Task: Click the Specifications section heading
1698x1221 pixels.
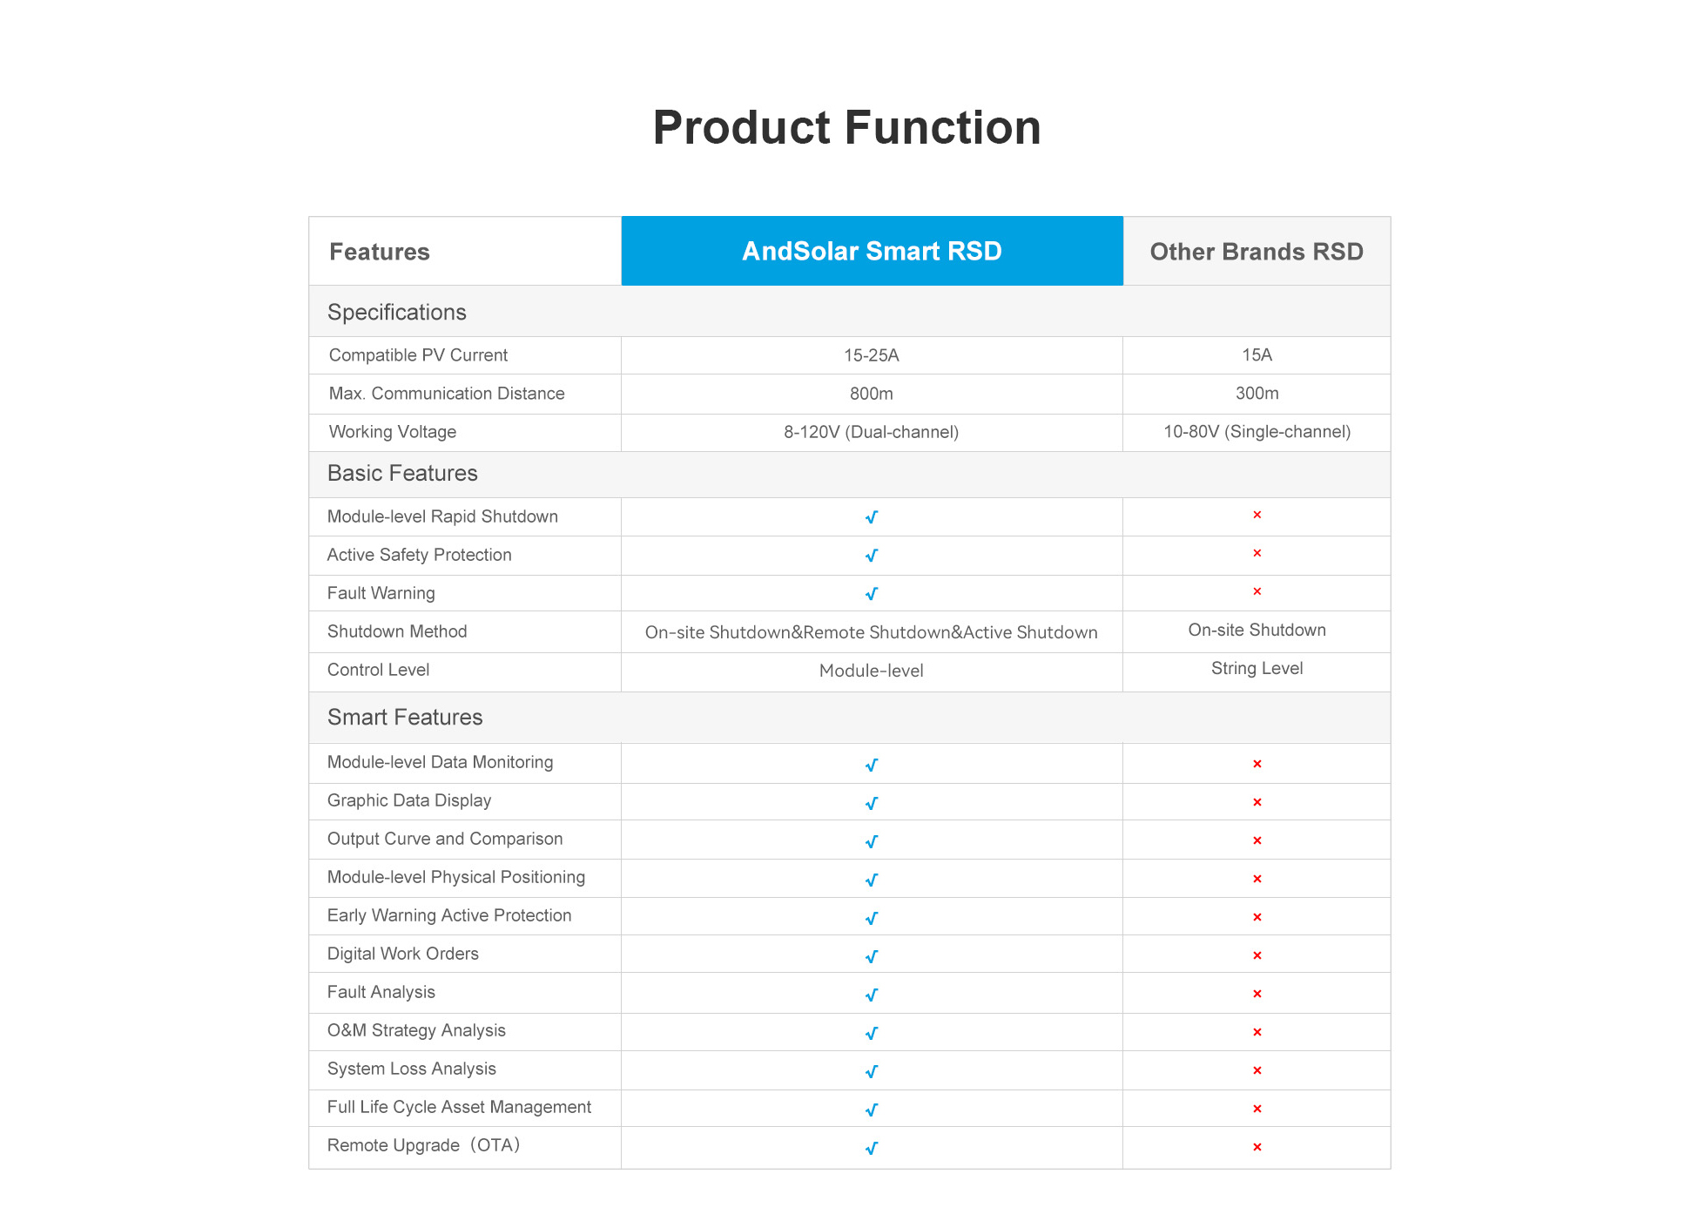Action: tap(397, 312)
